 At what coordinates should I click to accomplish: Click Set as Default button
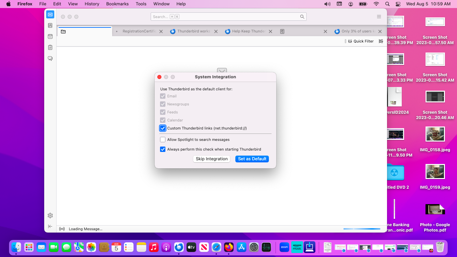coord(252,159)
